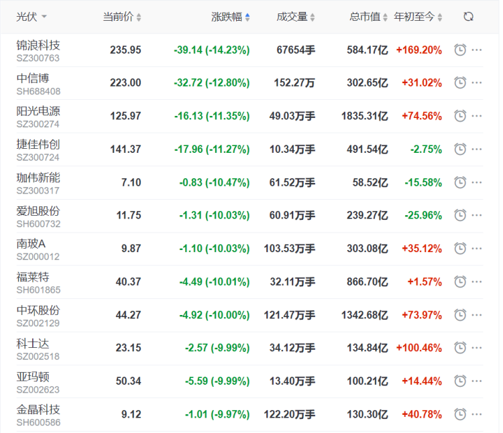View 科士达 stock details

pyautogui.click(x=33, y=343)
